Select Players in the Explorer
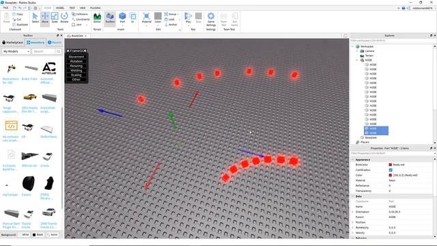Viewport: 437px width, 246px height. 365,142
